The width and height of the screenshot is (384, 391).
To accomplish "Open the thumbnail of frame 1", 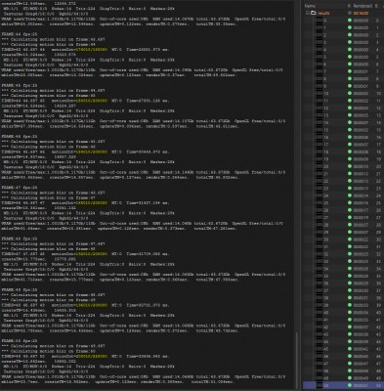I will click(x=320, y=27).
